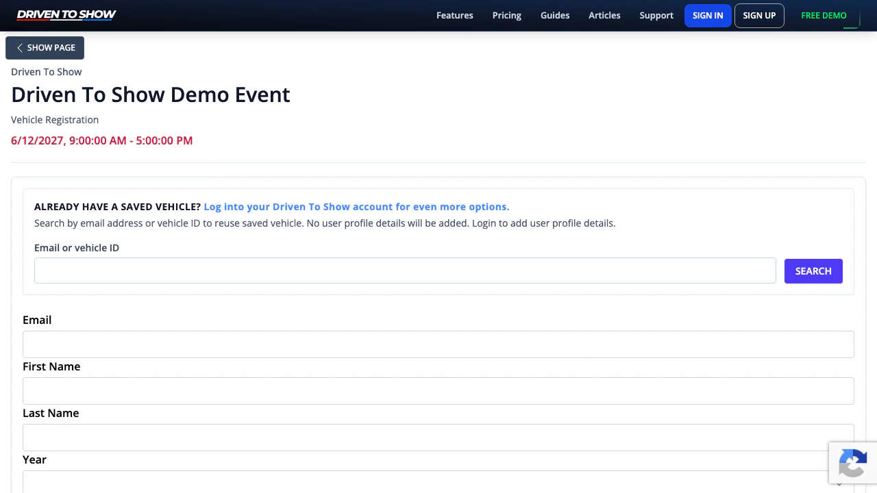Open Articles in the top navigation
Screen dimensions: 877x493
click(x=604, y=15)
